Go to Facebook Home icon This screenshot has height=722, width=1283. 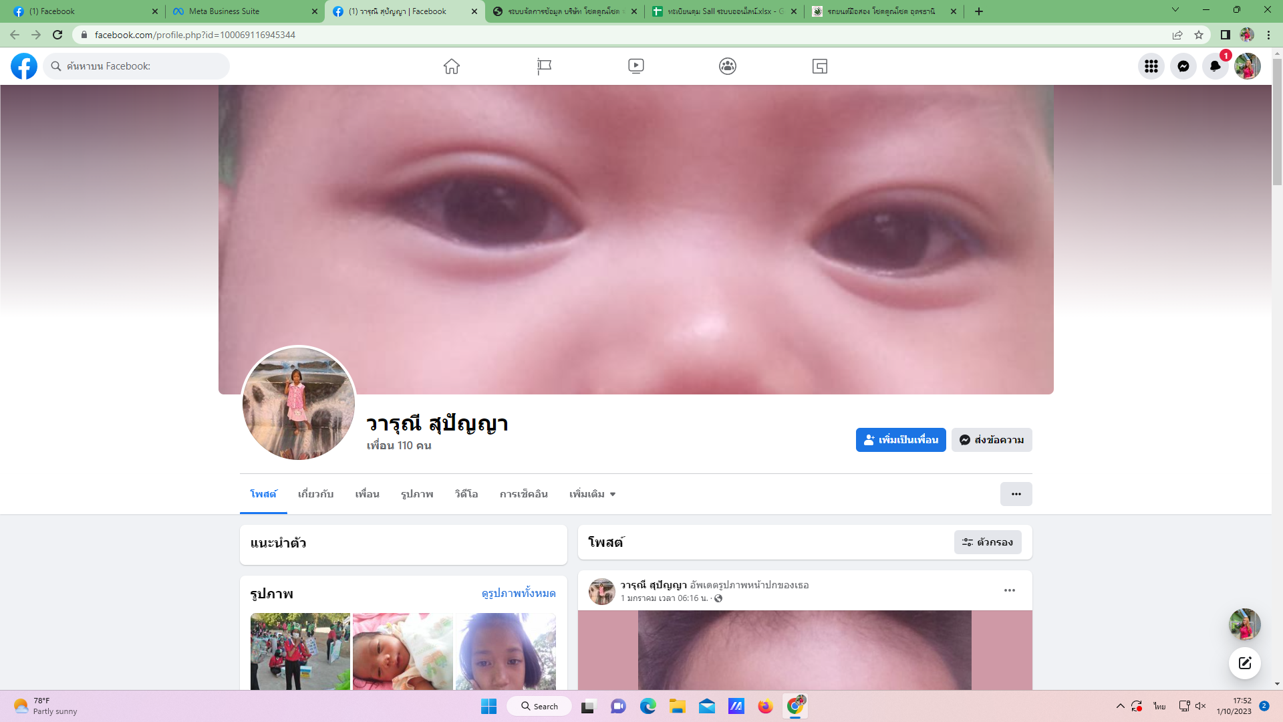pyautogui.click(x=452, y=66)
